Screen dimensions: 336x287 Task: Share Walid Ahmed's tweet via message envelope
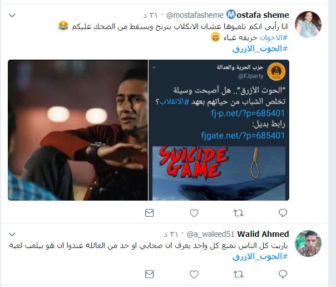click(149, 274)
